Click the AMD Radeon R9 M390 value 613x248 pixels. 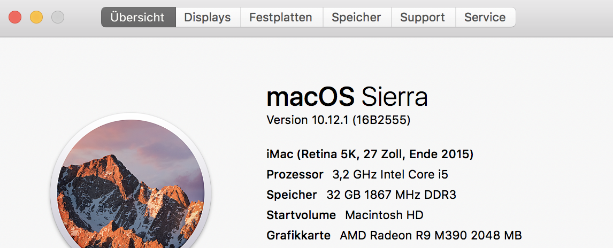pos(431,235)
